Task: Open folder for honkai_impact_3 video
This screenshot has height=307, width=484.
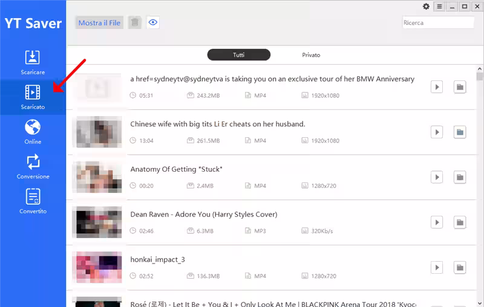Action: point(460,267)
